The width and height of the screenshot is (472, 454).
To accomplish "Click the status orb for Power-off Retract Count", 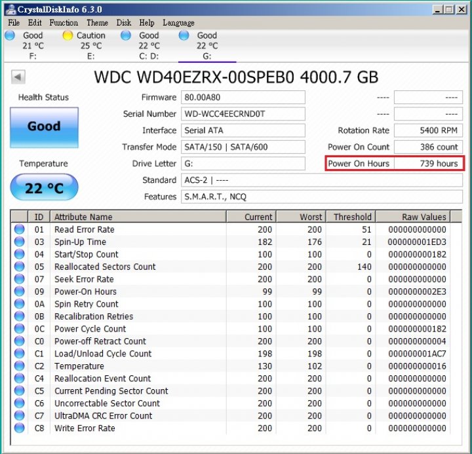I will pyautogui.click(x=19, y=341).
